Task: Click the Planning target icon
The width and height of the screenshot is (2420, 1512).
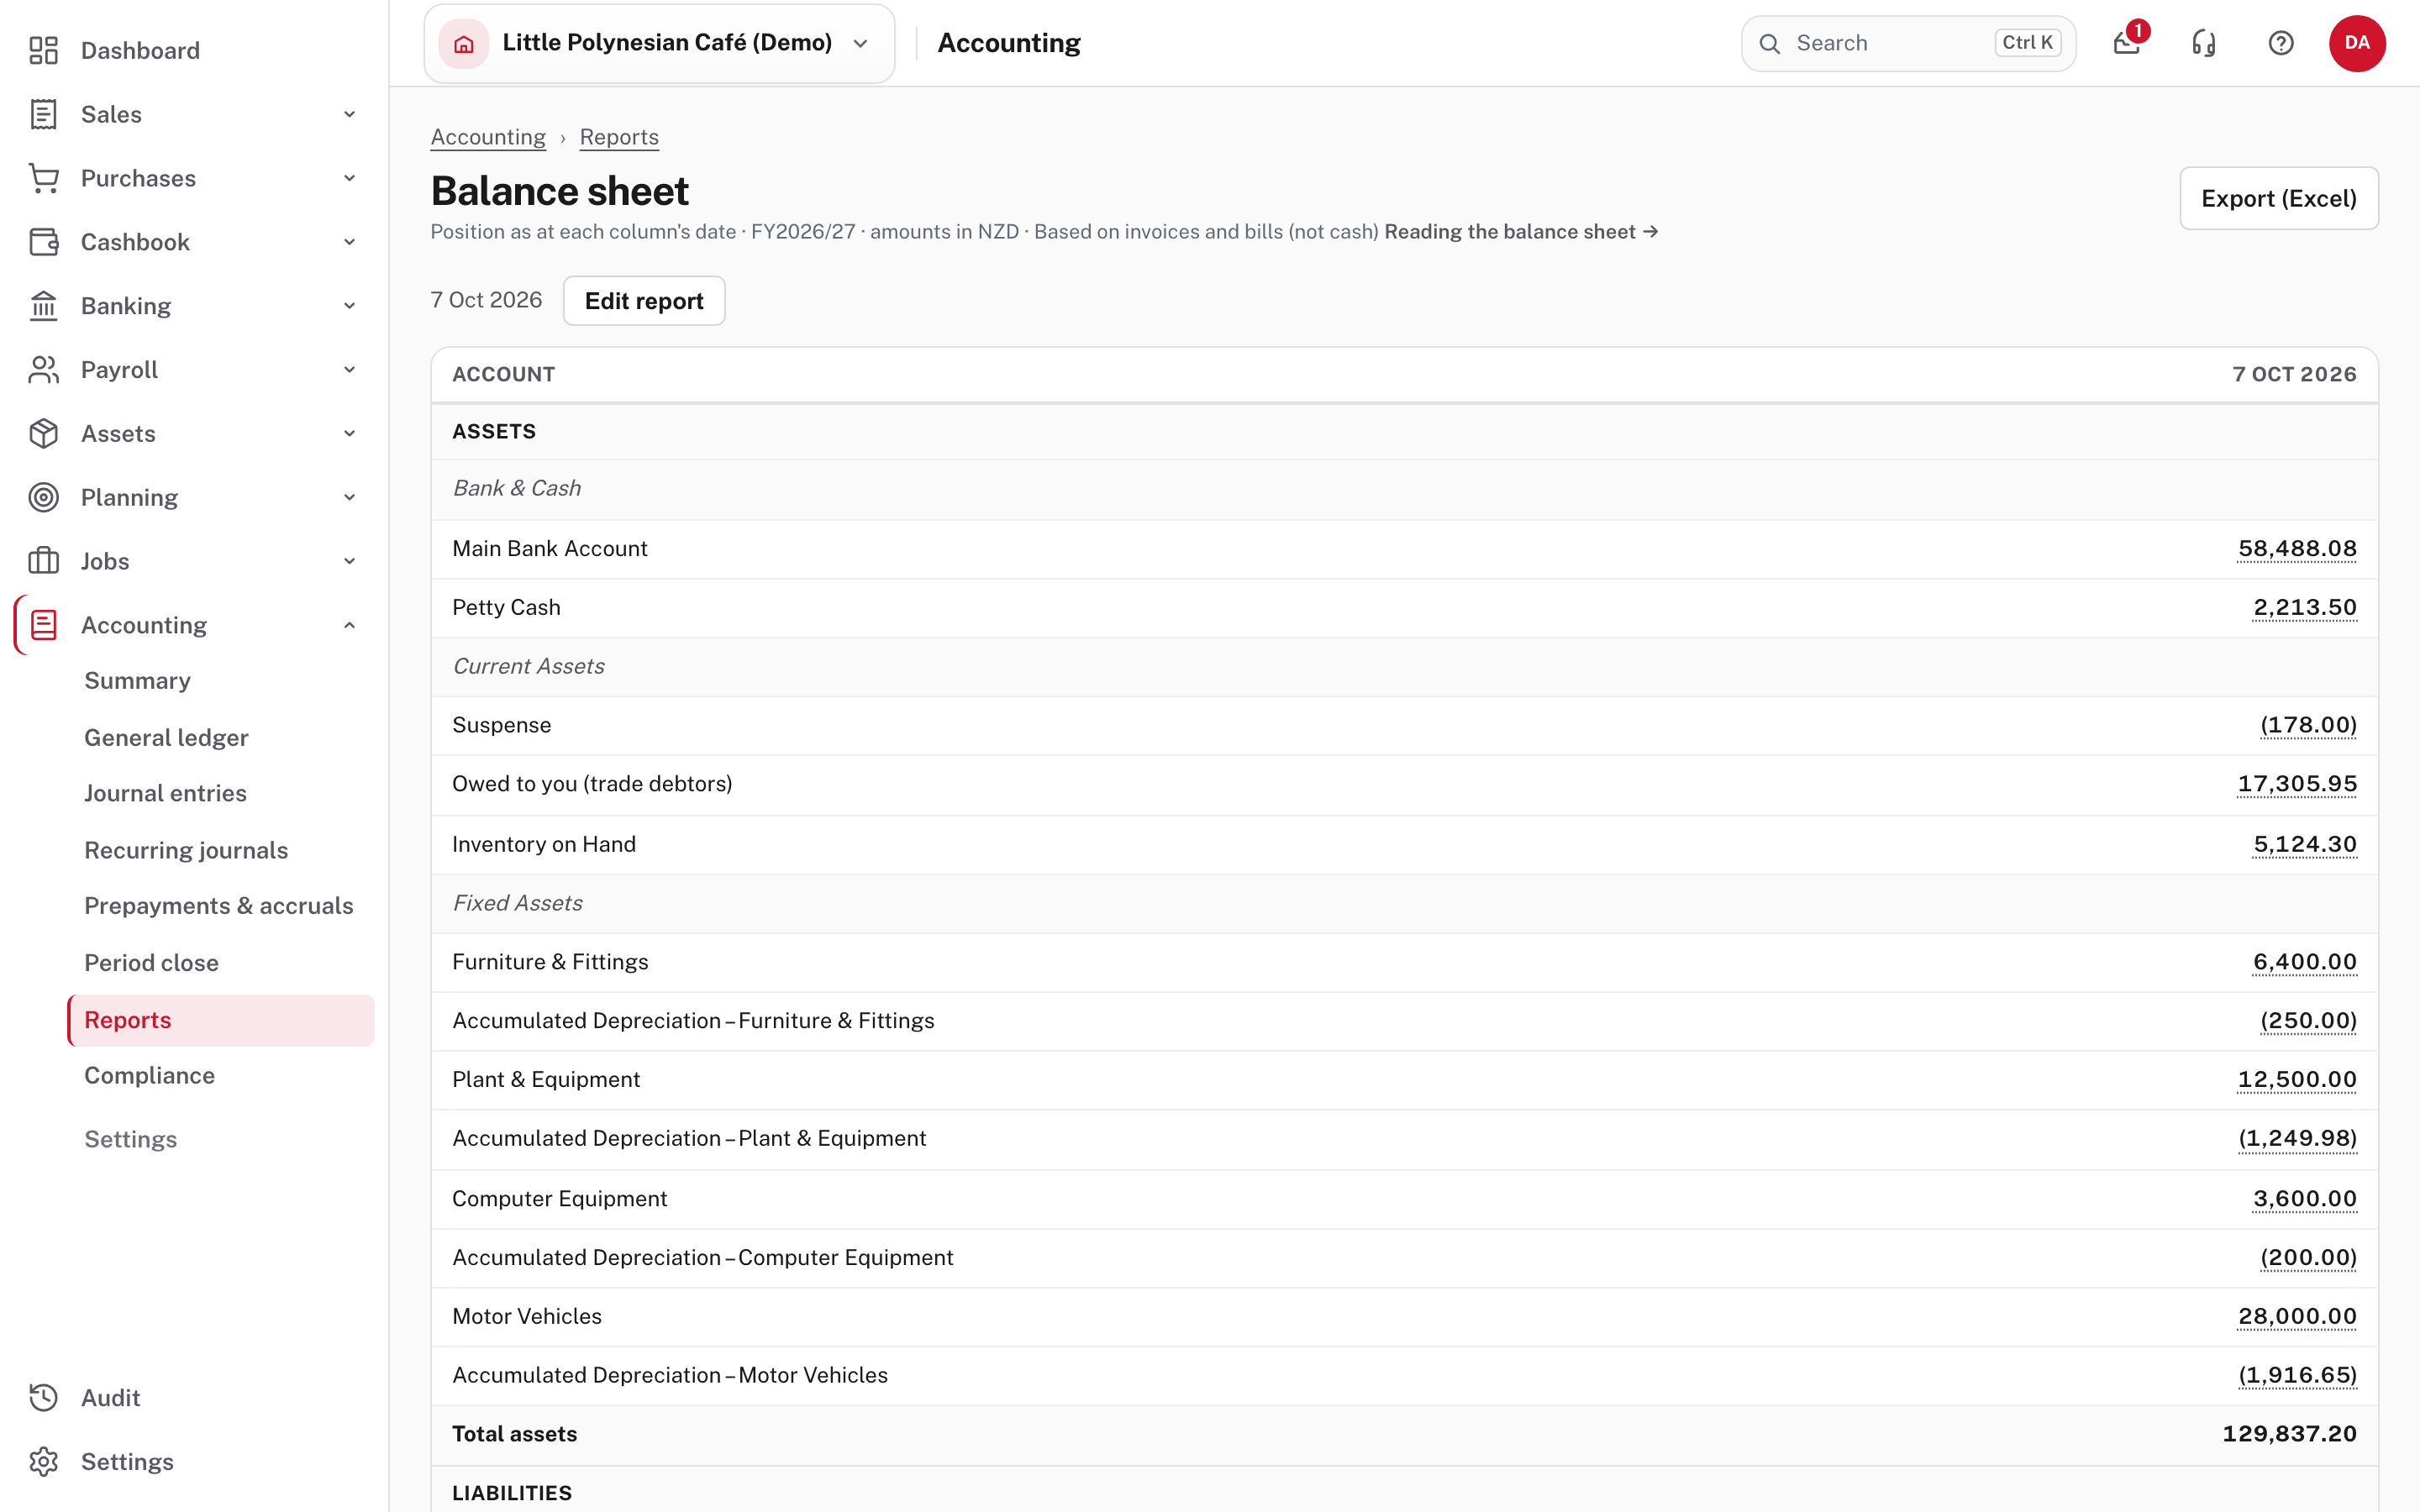Action: point(43,497)
